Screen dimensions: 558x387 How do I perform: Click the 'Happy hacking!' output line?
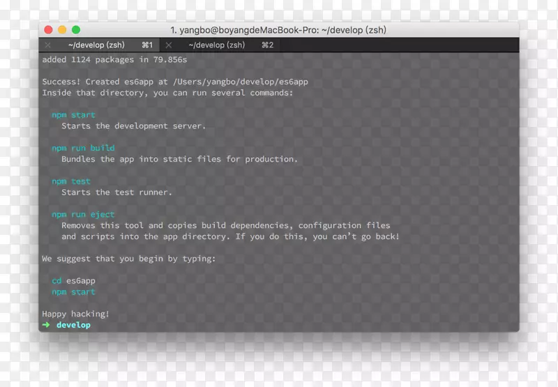pyautogui.click(x=75, y=314)
